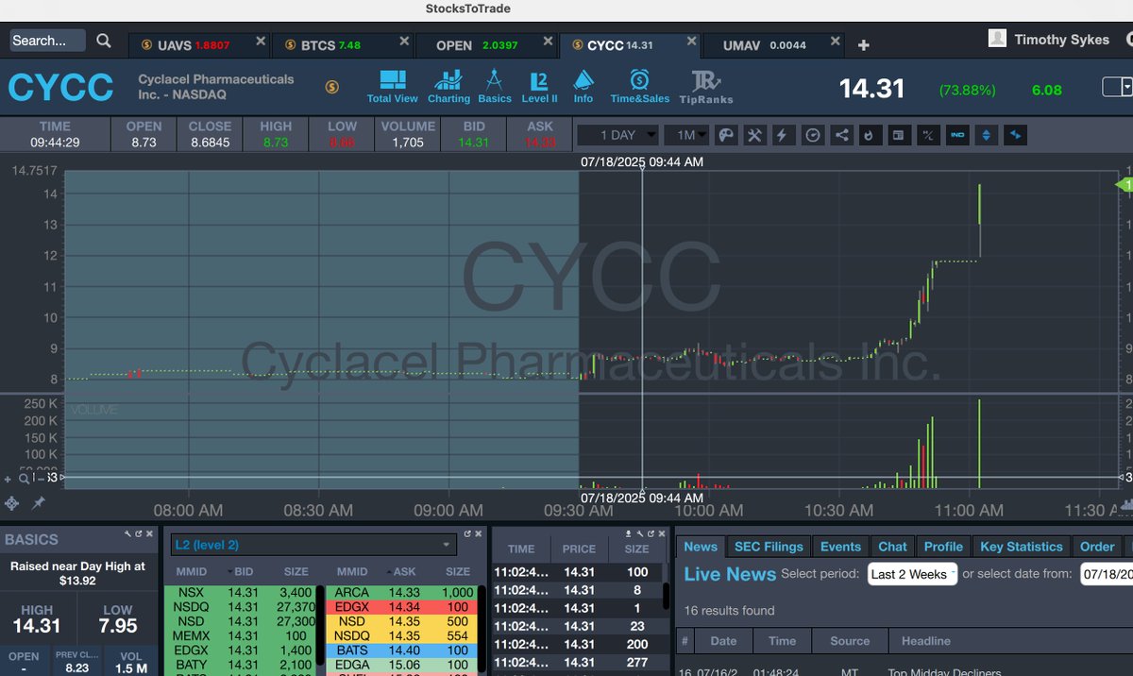Open the 1 DAY range dropdown
Image resolution: width=1133 pixels, height=676 pixels.
click(617, 135)
